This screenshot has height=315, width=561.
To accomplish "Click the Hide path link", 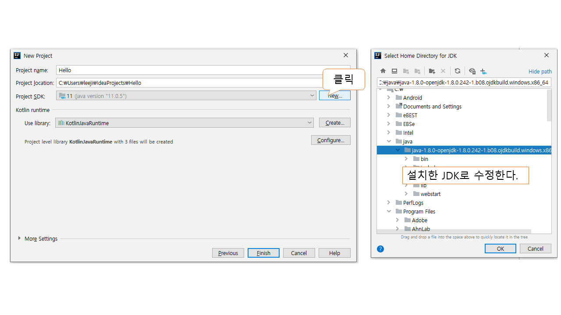I will tap(540, 71).
